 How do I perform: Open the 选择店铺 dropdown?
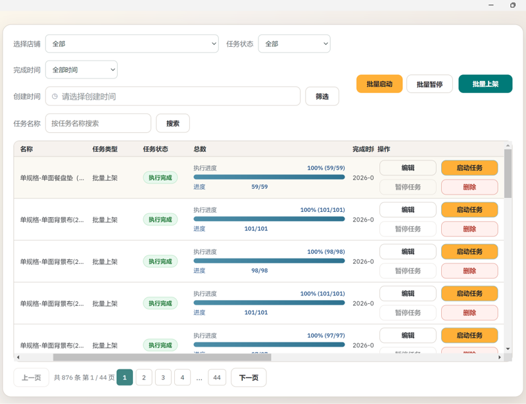click(132, 43)
